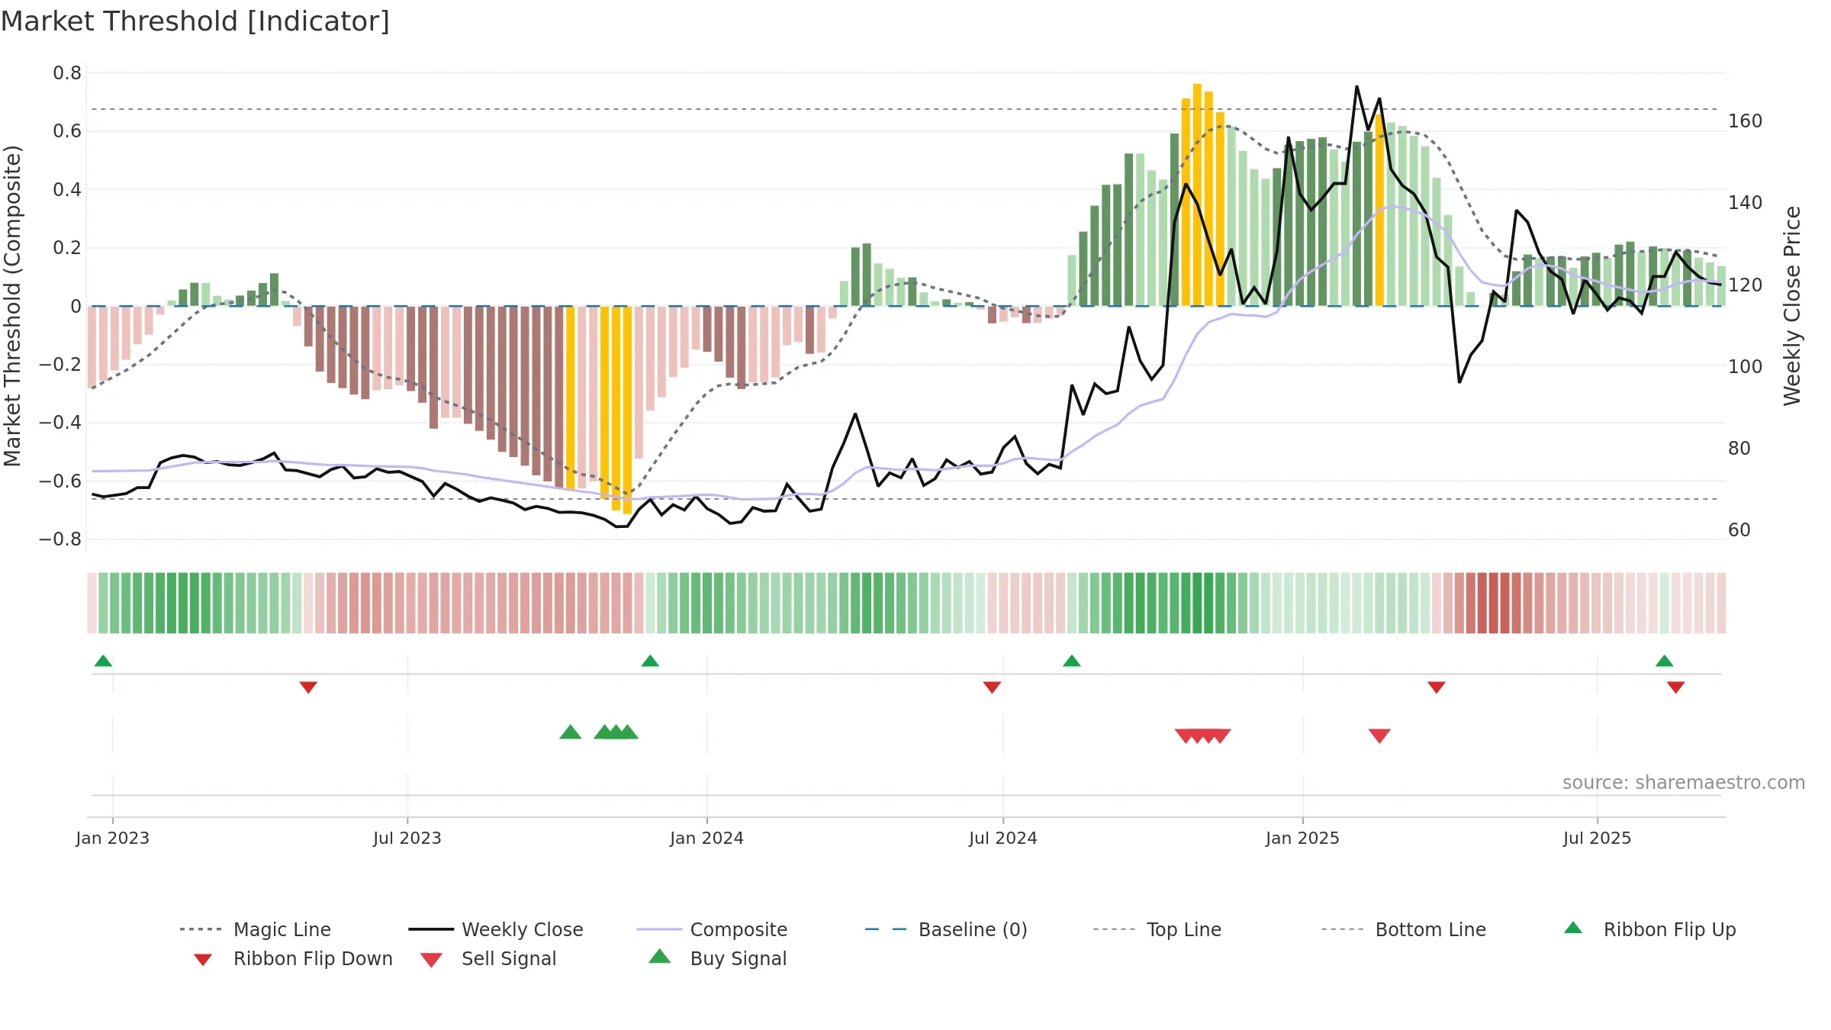Click the Jan 2025 x-axis label

tap(1303, 838)
